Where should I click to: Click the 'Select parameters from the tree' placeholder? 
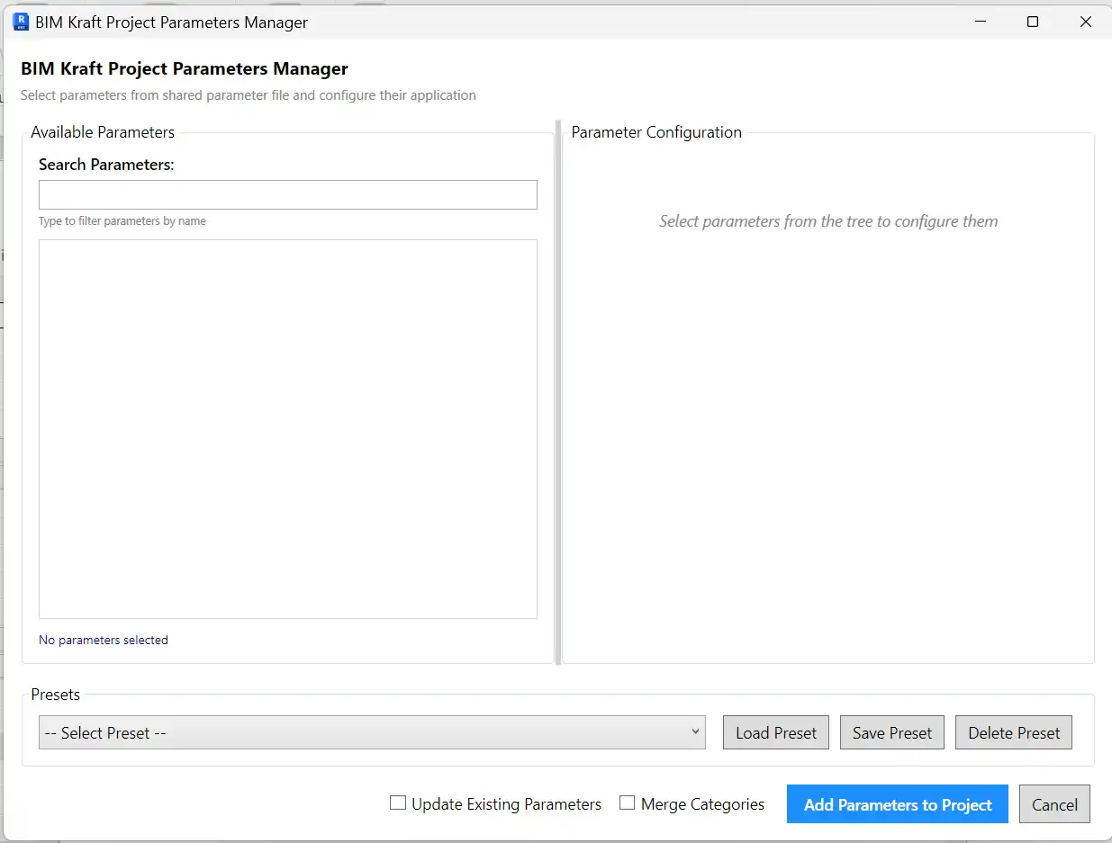click(828, 221)
